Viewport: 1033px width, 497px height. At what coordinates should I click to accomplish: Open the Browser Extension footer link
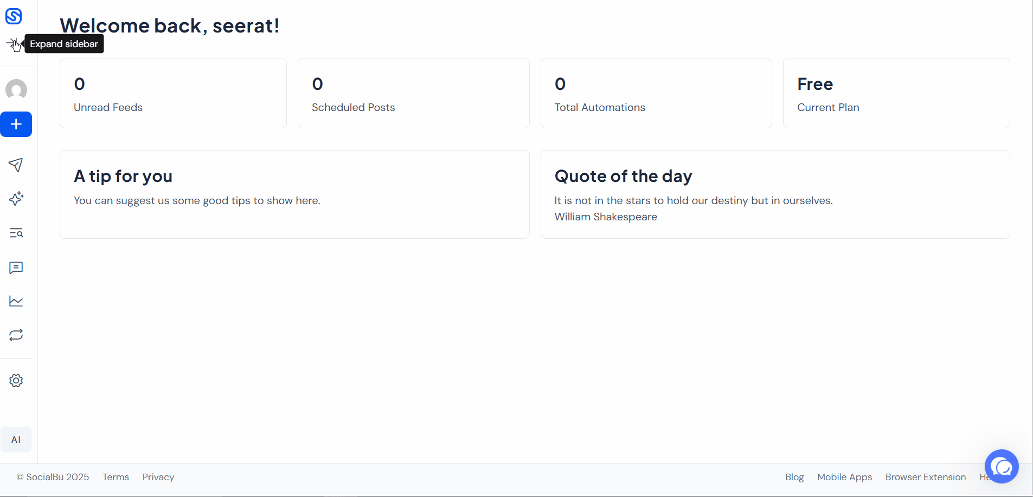926,477
